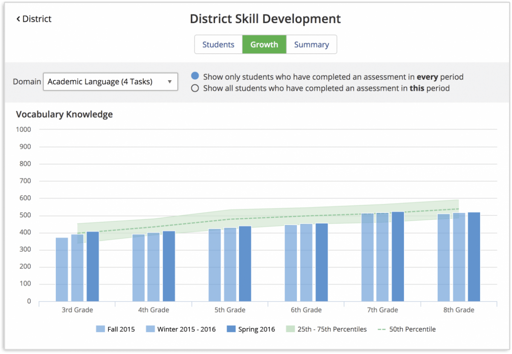Image resolution: width=512 pixels, height=354 pixels.
Task: Select the Growth tab
Action: [x=264, y=44]
